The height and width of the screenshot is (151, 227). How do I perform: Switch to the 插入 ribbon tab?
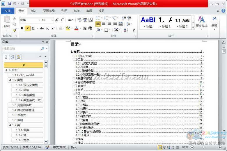click(33, 11)
